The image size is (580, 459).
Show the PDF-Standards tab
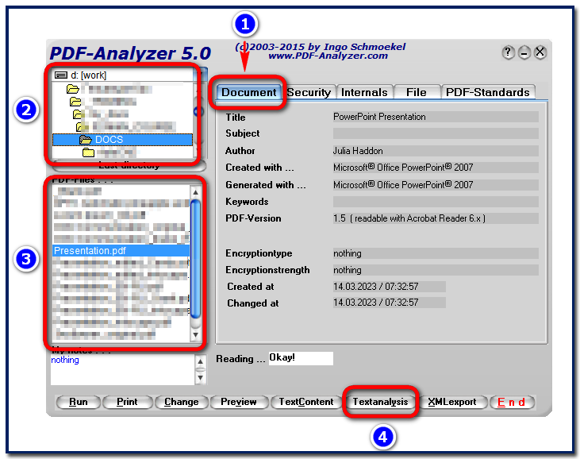tap(487, 92)
